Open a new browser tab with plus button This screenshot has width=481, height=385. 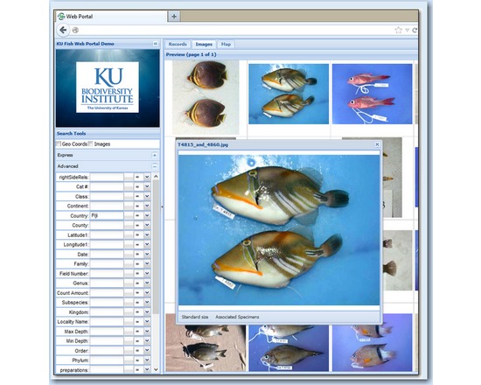pos(174,17)
